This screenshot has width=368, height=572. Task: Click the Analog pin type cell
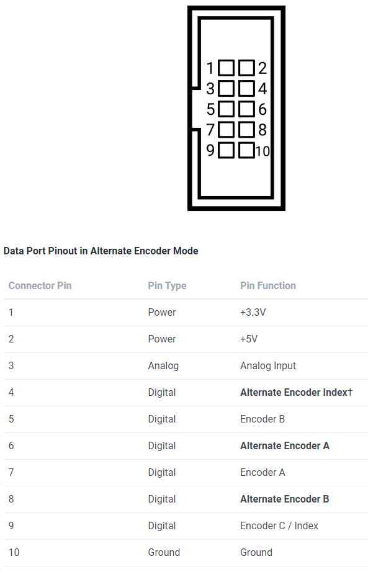pyautogui.click(x=163, y=366)
